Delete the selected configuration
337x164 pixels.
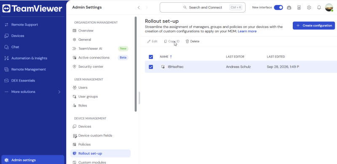pos(193,42)
